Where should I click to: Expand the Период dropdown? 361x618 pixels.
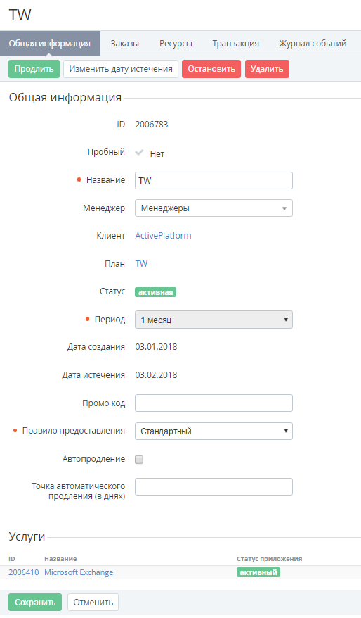(x=214, y=320)
